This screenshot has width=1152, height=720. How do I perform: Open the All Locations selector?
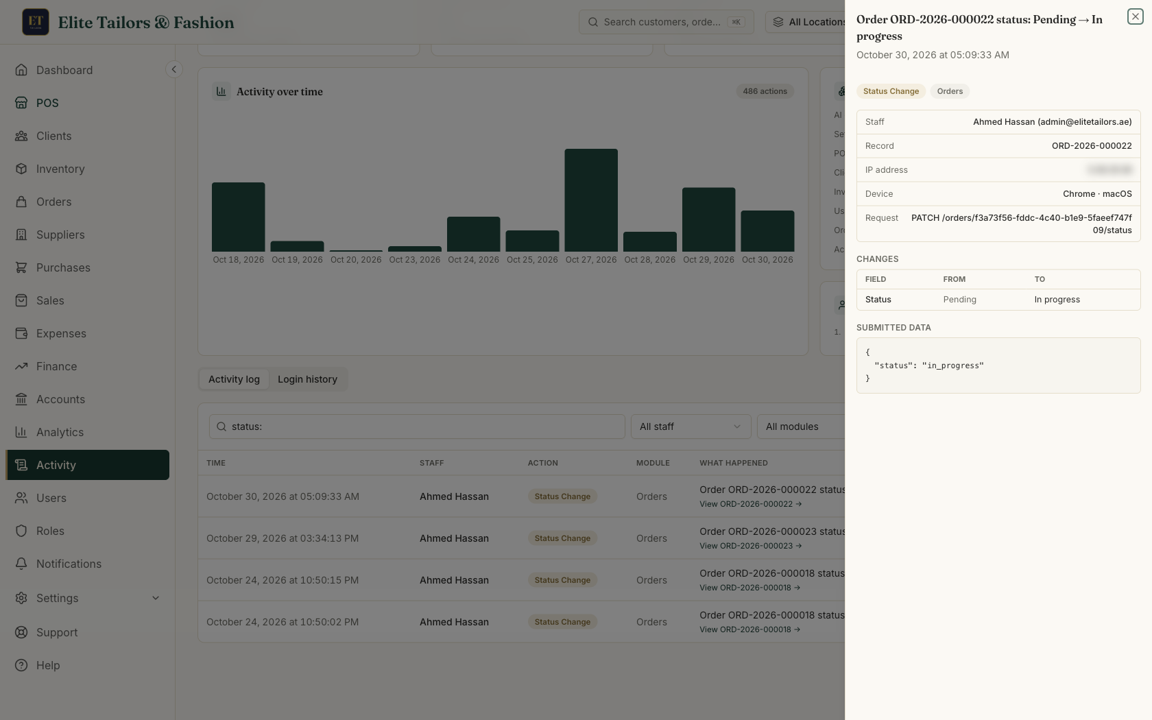806,22
